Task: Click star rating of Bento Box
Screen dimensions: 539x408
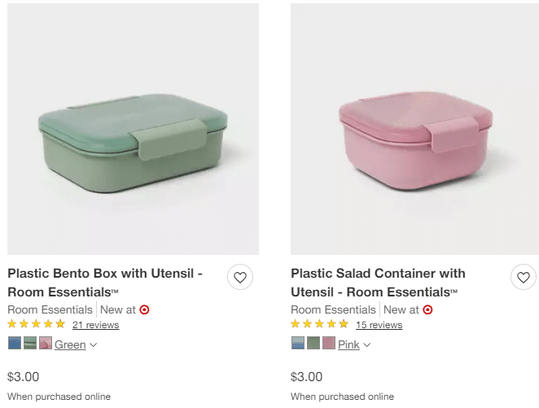Action: 37,324
